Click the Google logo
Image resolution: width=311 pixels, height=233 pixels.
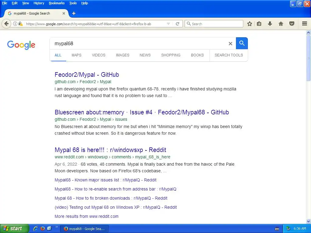click(21, 45)
